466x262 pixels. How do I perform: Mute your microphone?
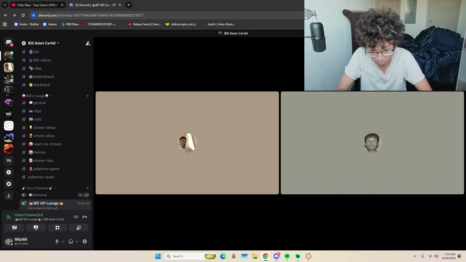[57, 241]
